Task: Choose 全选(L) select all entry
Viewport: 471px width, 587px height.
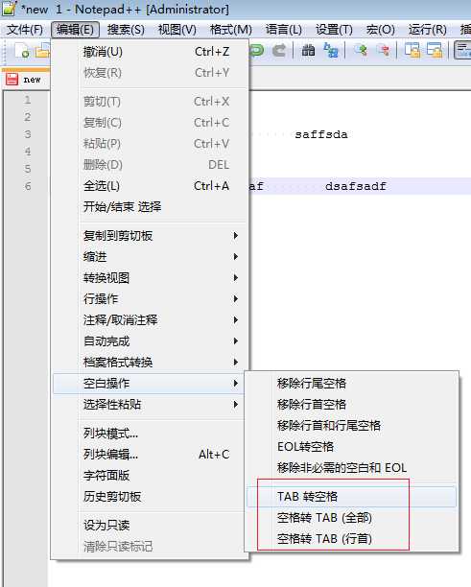Action: tap(150, 186)
